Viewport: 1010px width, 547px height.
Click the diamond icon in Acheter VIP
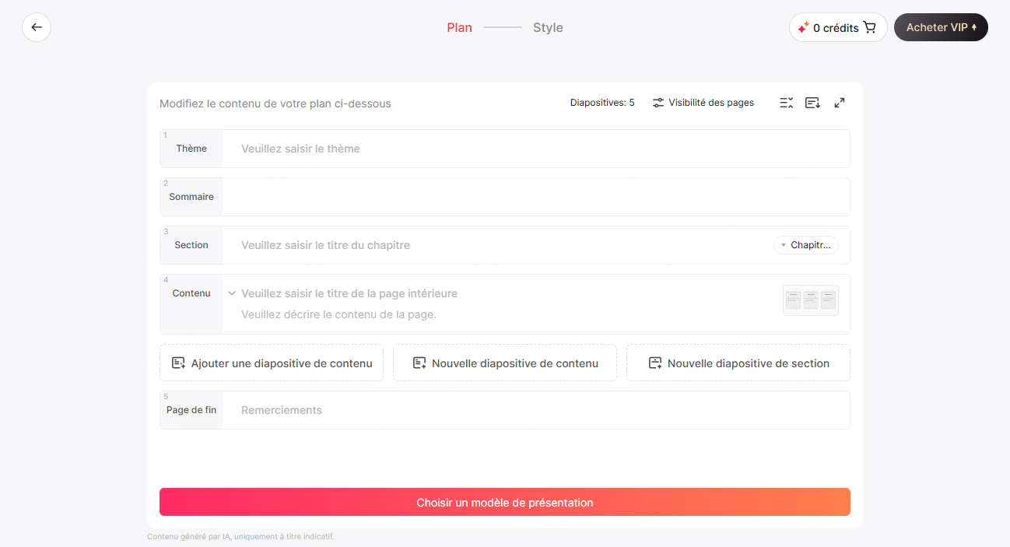(x=974, y=28)
